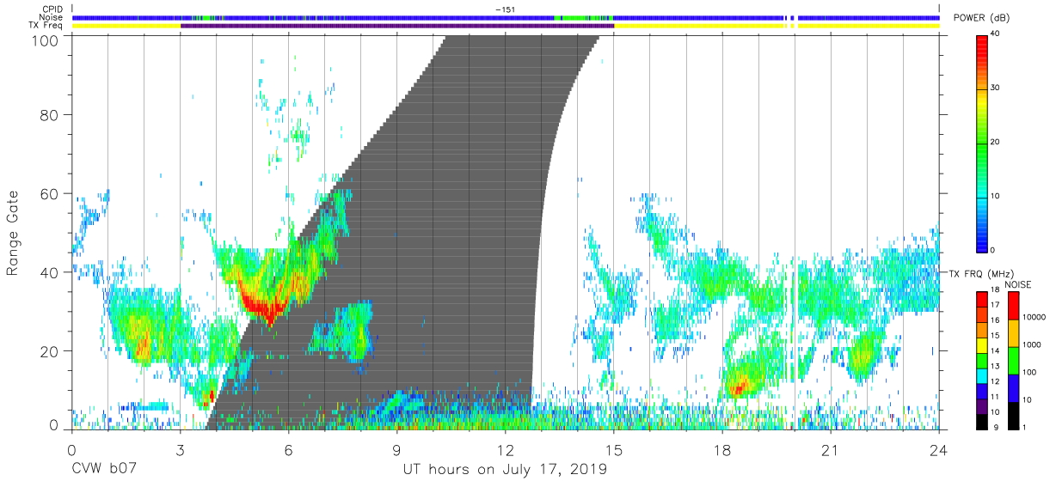Click the 21 tick on the UT hours axis

[x=831, y=449]
